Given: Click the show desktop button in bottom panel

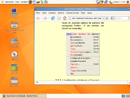Looking at the screenshot, I should point(123,96).
